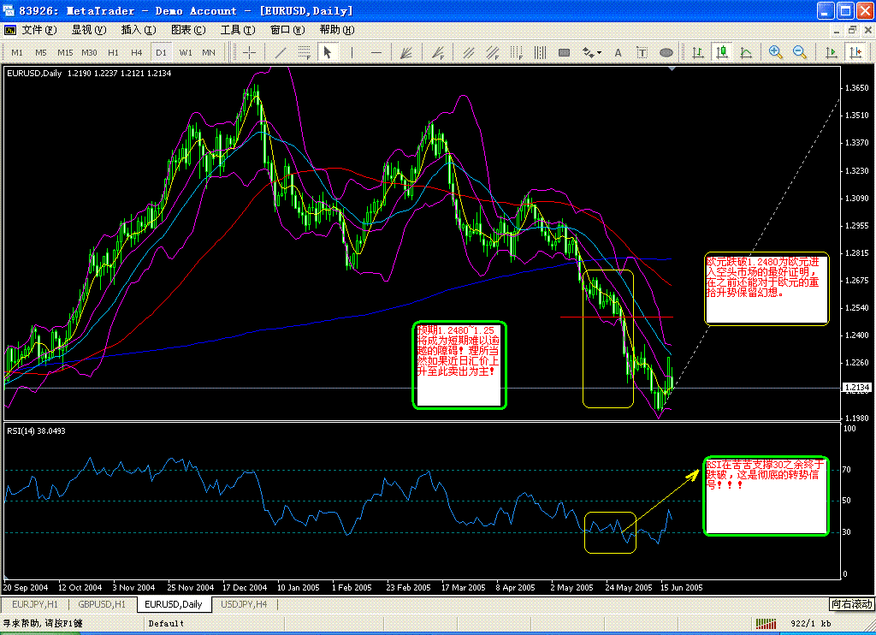Click the 1.2134 current price label
Screen dimensions: 876x635
(x=856, y=388)
